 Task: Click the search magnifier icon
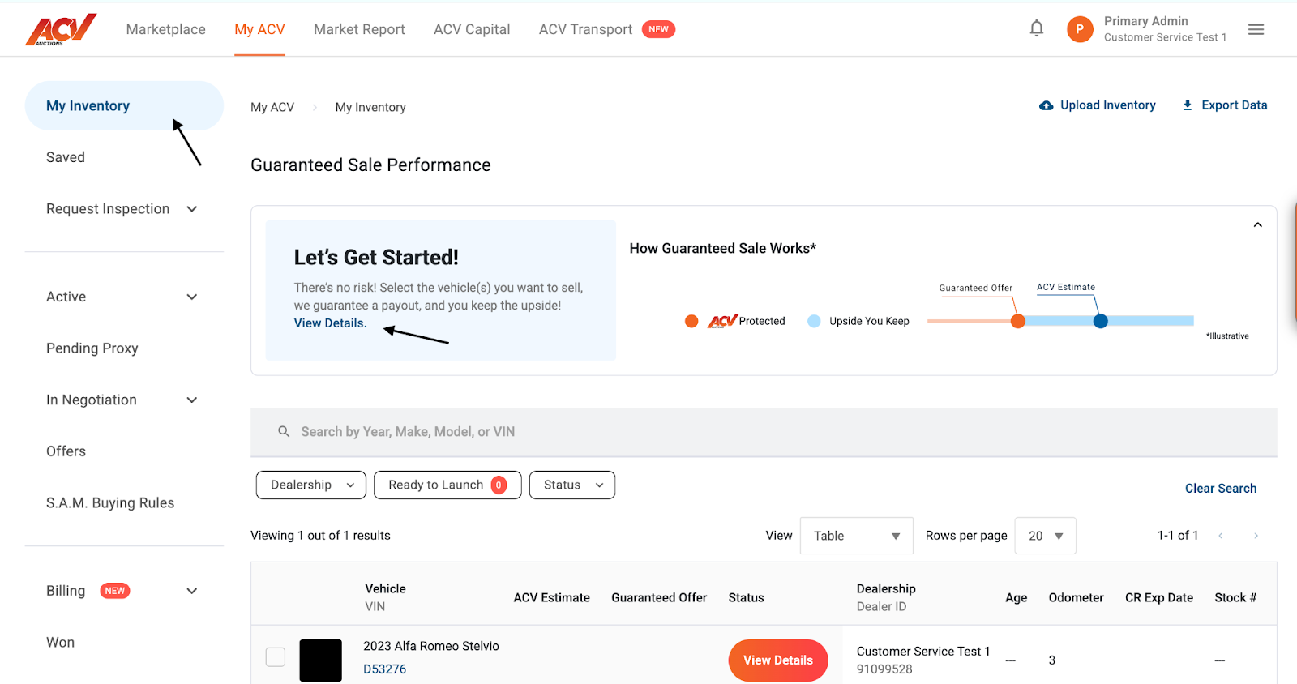[284, 431]
